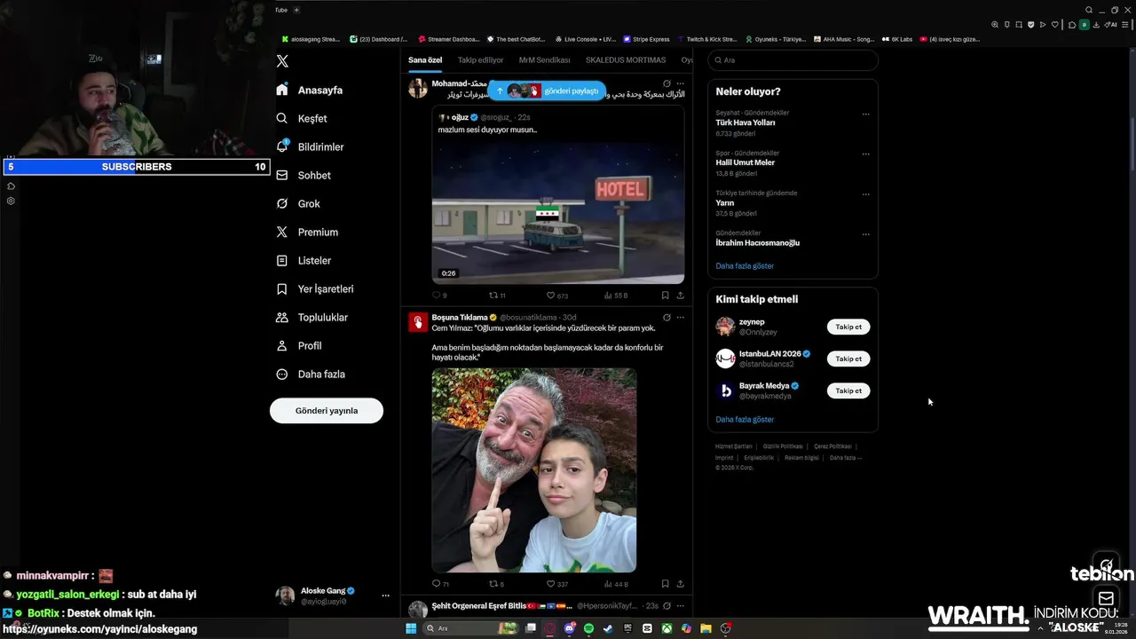Open Topluluklar communities
1136x639 pixels.
tap(312, 317)
